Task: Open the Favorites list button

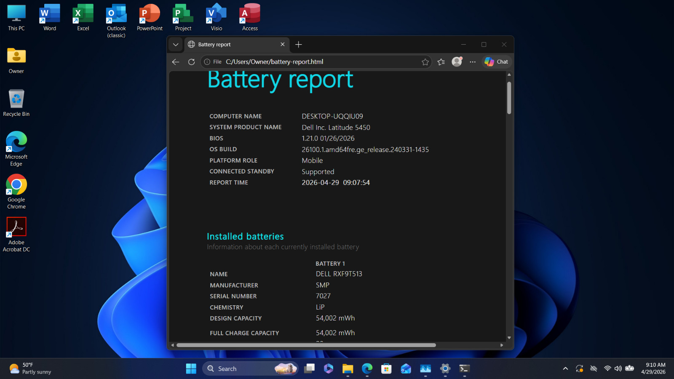Action: (441, 62)
